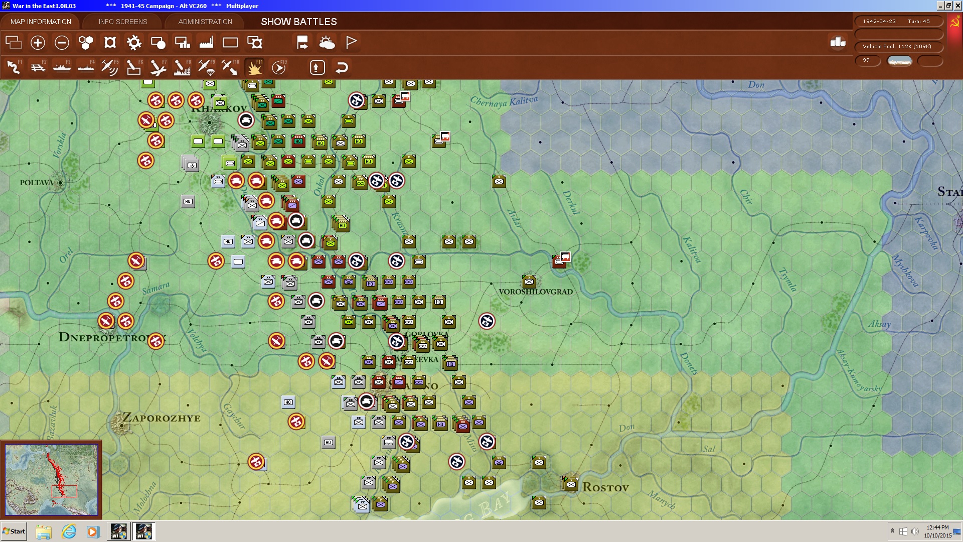Click the F12 end turn icon
Viewport: 963px width, 542px height.
pyautogui.click(x=279, y=67)
